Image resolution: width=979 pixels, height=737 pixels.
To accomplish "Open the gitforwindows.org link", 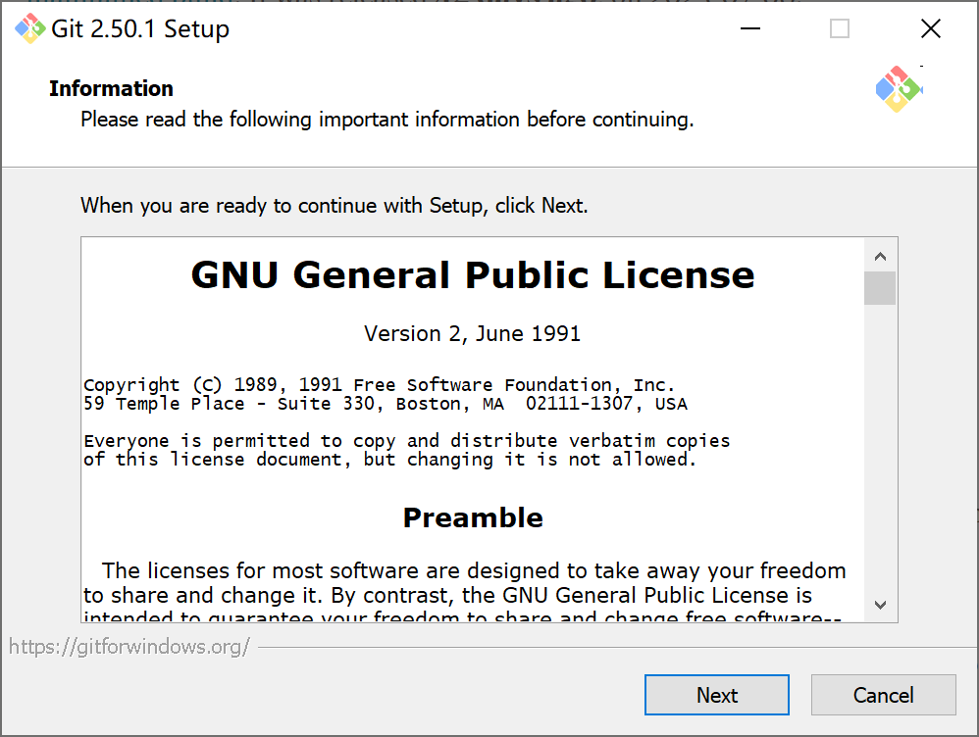I will pos(129,647).
